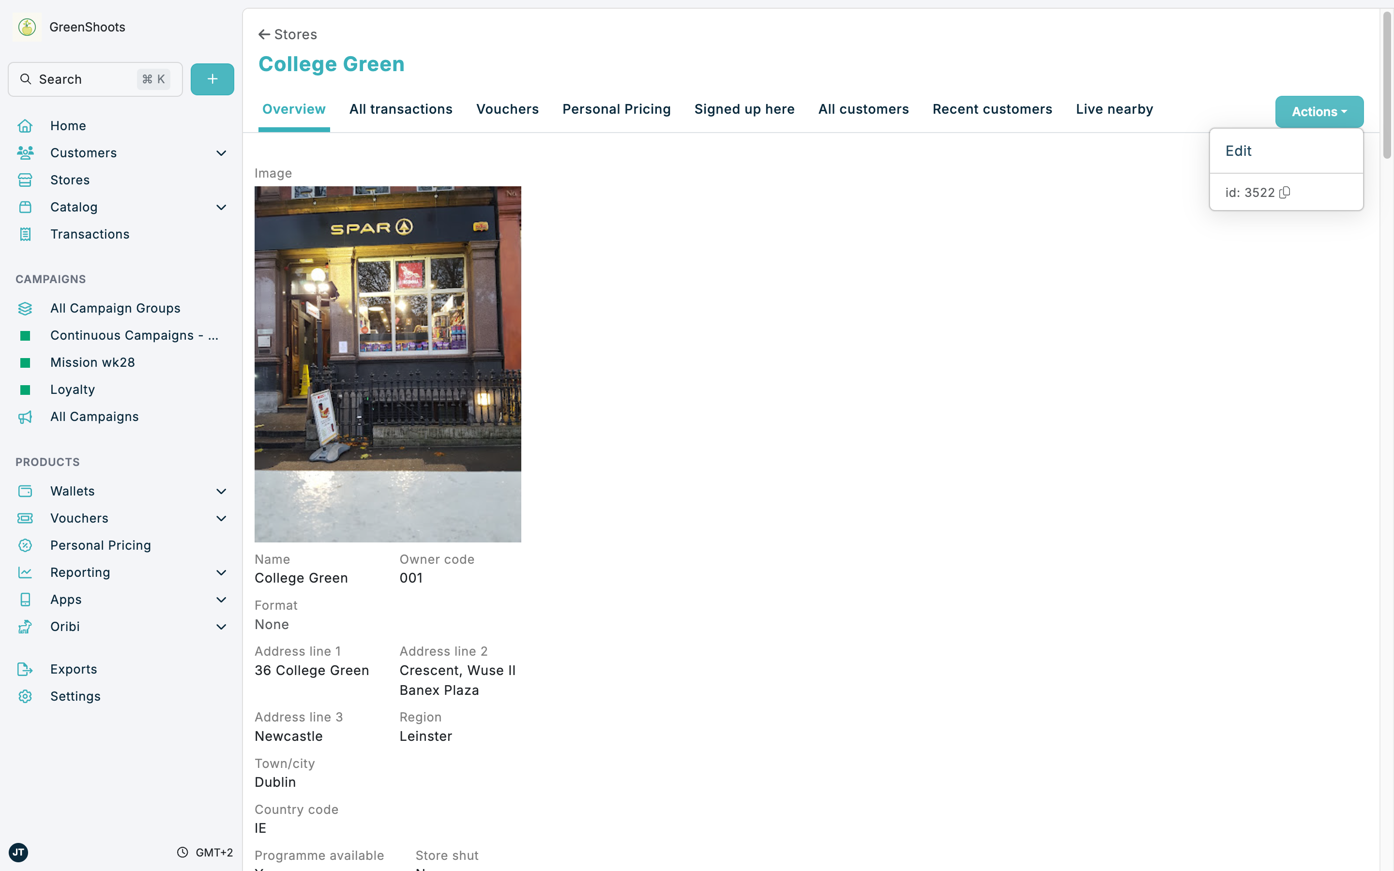Collapse the Actions dropdown button
The image size is (1394, 871).
tap(1318, 111)
